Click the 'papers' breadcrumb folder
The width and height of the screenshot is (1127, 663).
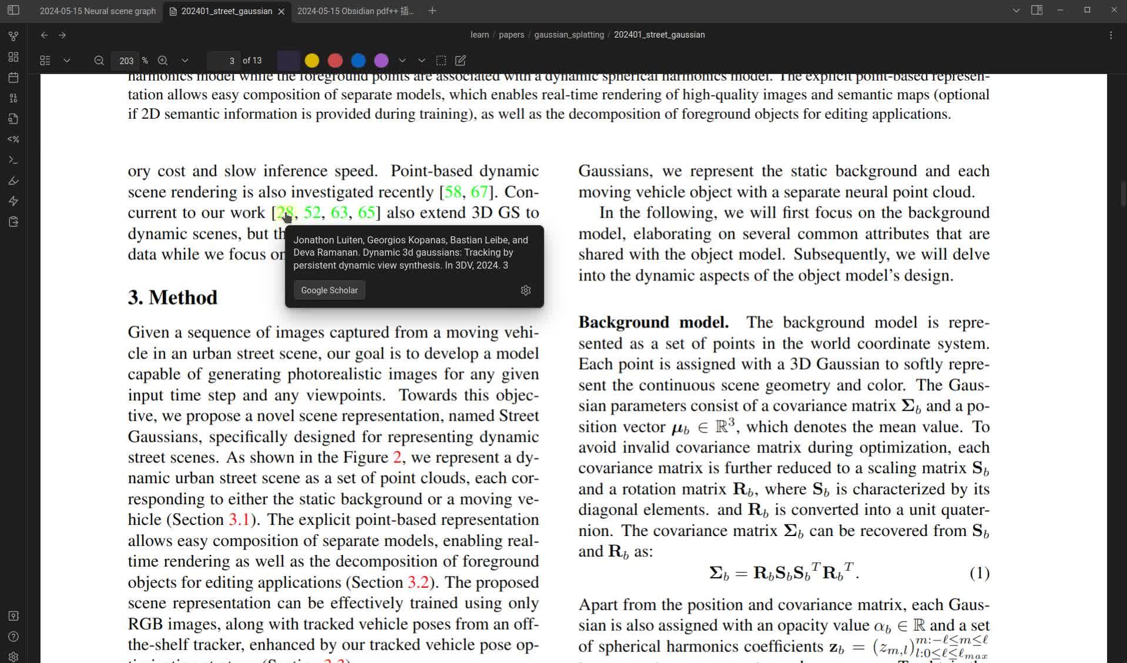511,35
